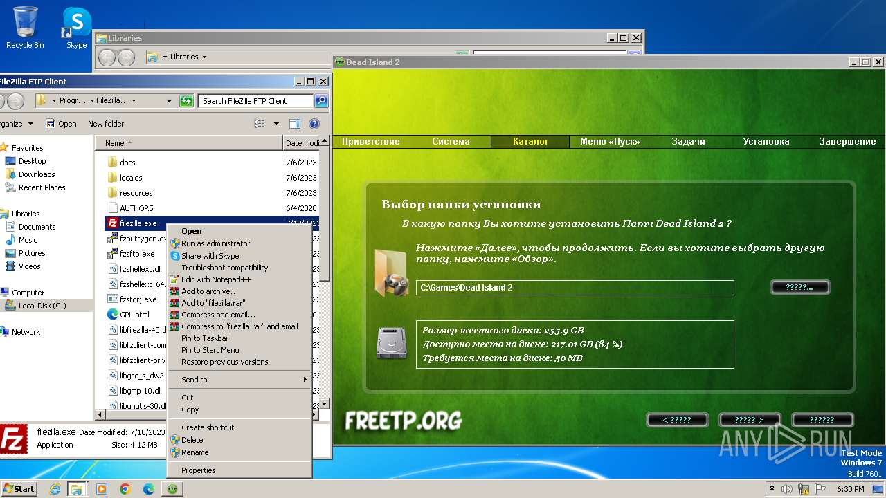Launch Chrome from the taskbar

click(125, 489)
